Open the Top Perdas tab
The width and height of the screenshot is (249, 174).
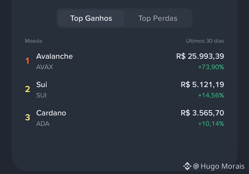tap(158, 18)
